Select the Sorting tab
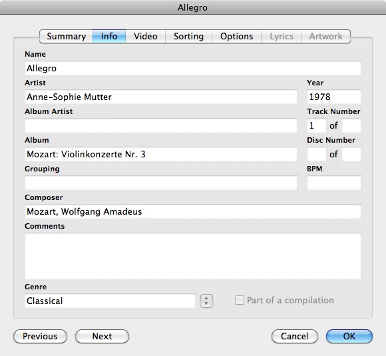The width and height of the screenshot is (386, 356). tap(188, 36)
